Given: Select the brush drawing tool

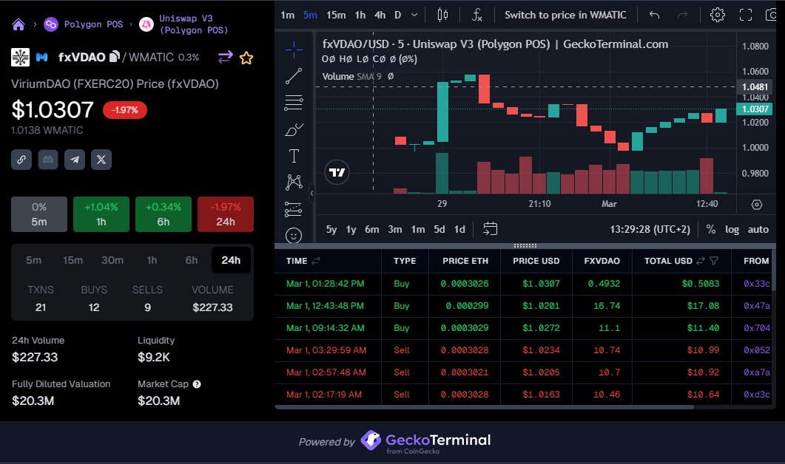Looking at the screenshot, I should point(294,129).
